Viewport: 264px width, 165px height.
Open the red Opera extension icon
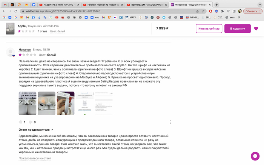click(210, 11)
